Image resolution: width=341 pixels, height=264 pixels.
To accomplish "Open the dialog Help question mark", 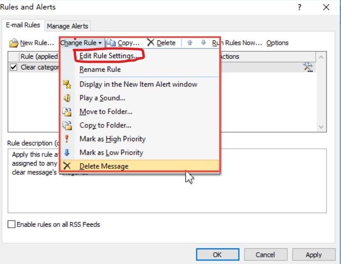I will pyautogui.click(x=299, y=7).
